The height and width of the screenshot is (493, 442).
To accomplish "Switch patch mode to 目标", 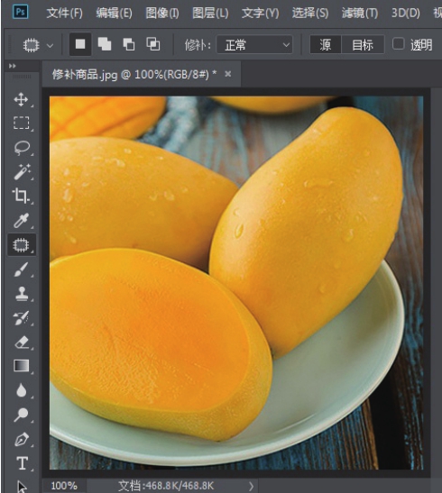I will pos(363,45).
